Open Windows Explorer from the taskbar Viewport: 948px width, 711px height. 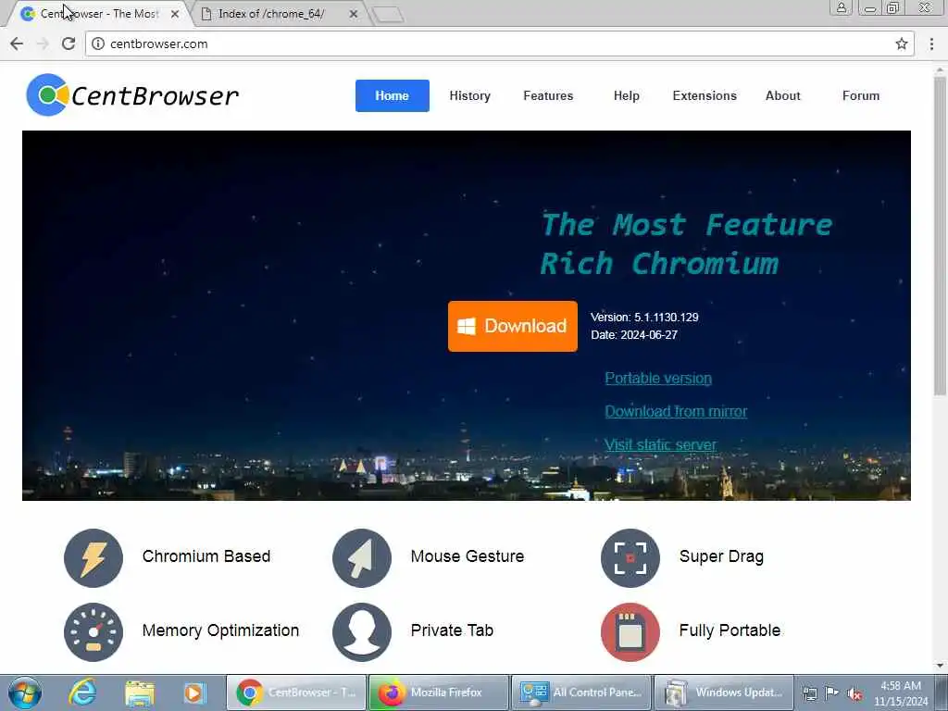click(140, 692)
